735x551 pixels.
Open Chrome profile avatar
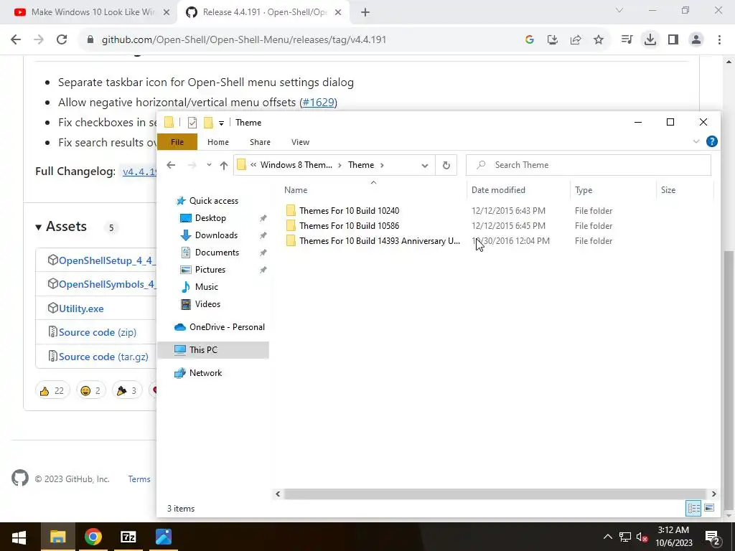[x=696, y=40]
